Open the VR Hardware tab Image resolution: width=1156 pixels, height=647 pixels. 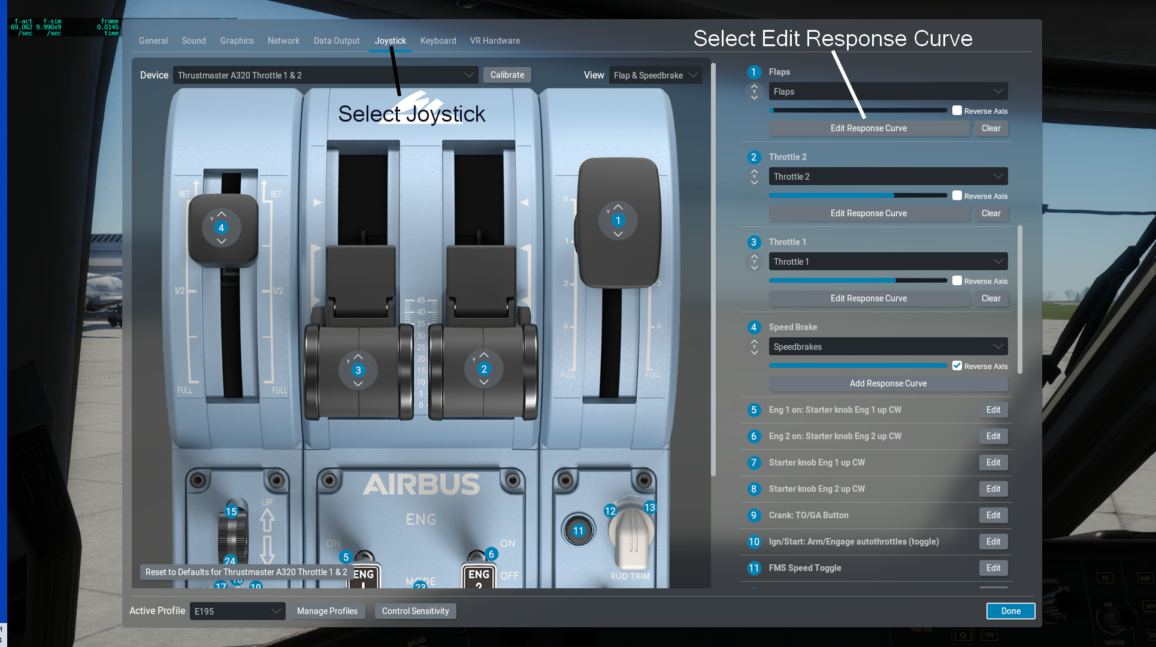494,40
